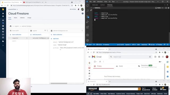Viewport: 170px width, 95px height.
Task: Click Add field in document
Action: pyautogui.click(x=55, y=39)
